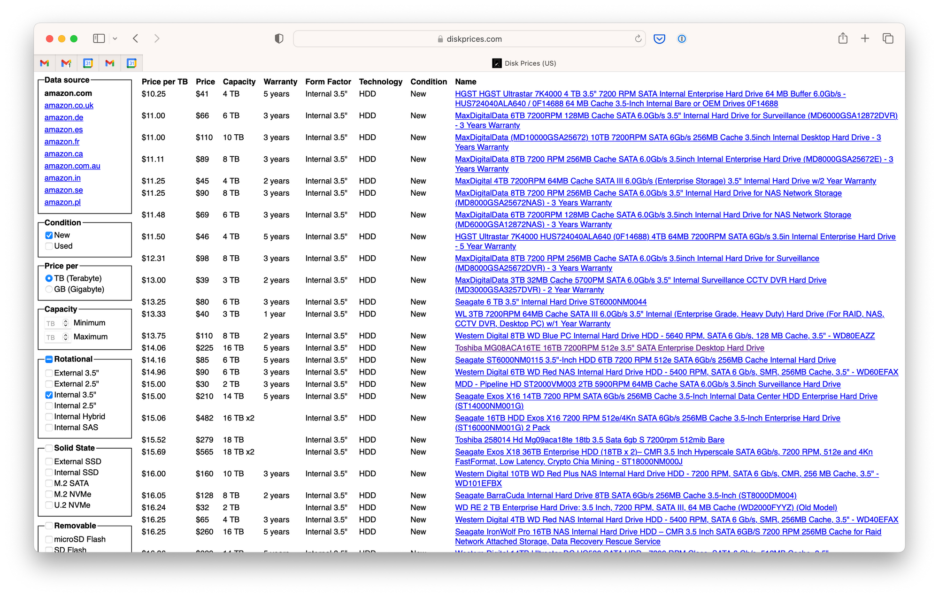This screenshot has width=939, height=597.
Task: Switch to amazon.com.au data source
Action: pyautogui.click(x=72, y=166)
